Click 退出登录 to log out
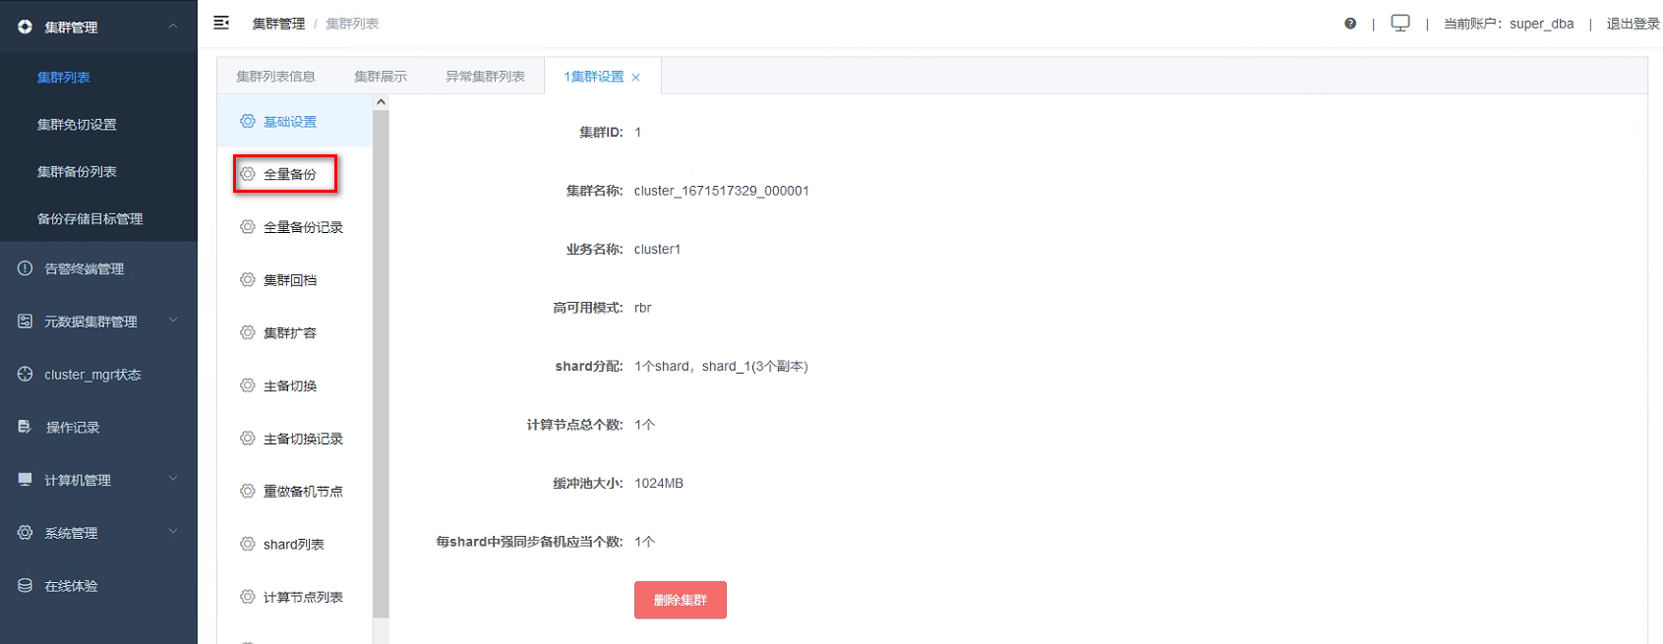 coord(1633,24)
